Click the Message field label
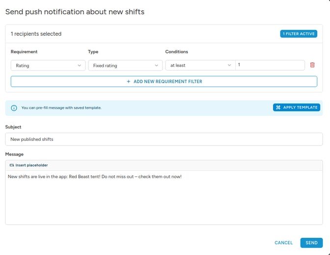This screenshot has width=330, height=255. tap(15, 154)
